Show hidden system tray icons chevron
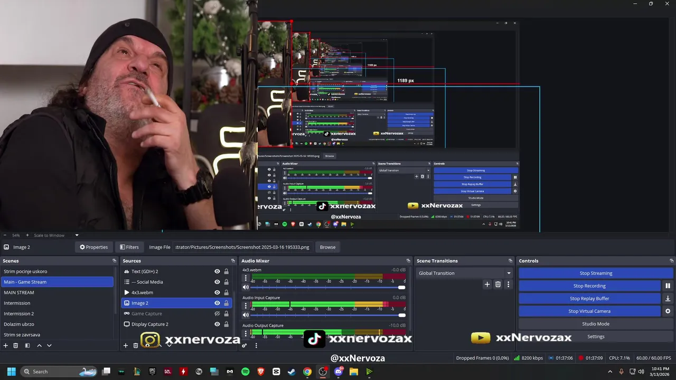Screen dimensions: 676x380 611,372
